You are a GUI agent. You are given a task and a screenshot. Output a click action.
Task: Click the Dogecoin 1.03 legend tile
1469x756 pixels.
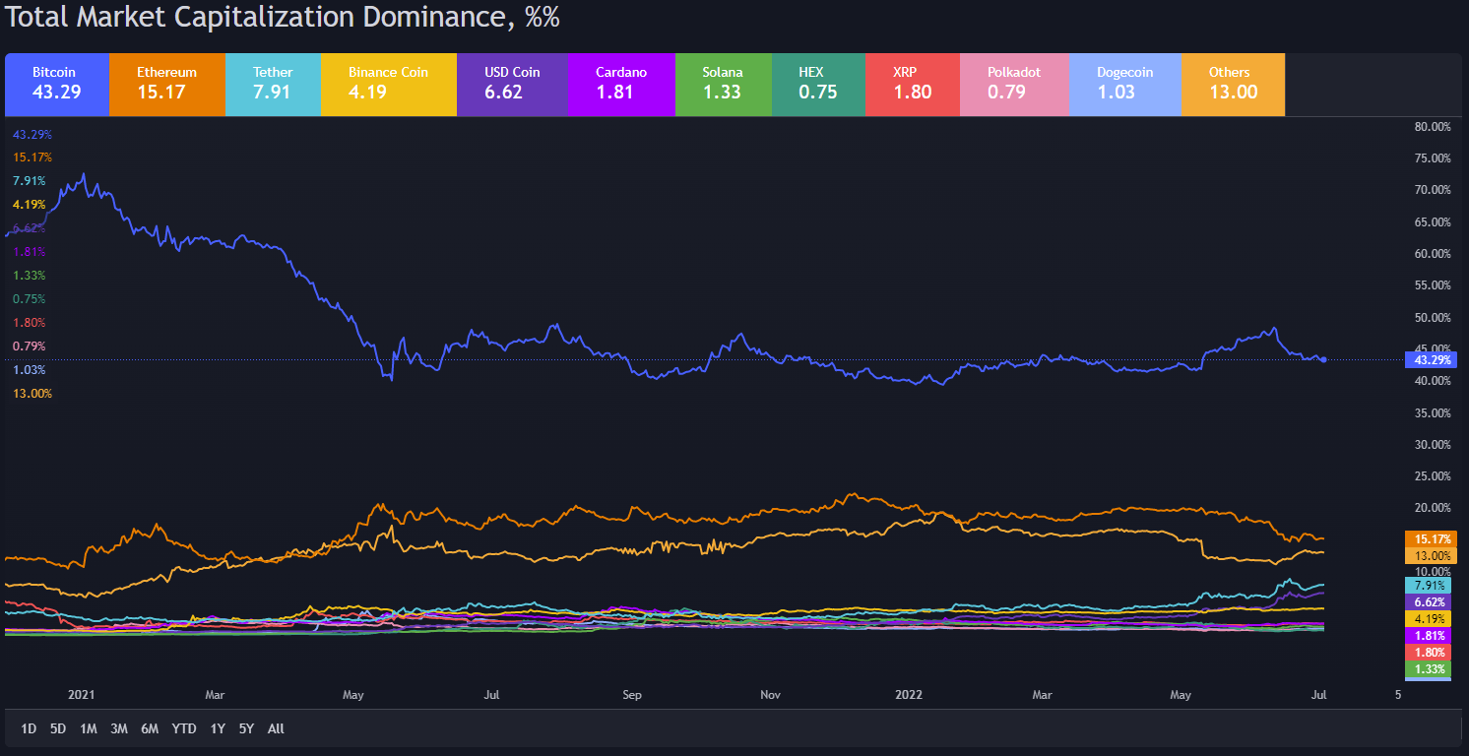[1124, 85]
